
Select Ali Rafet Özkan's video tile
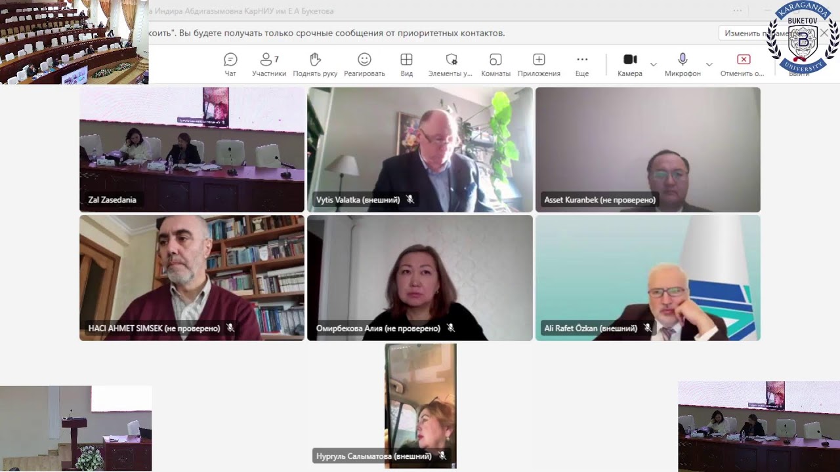point(648,278)
